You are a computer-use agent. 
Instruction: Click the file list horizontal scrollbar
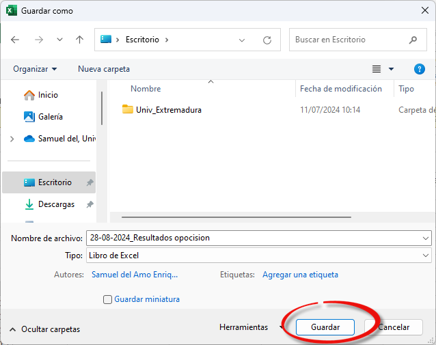[x=236, y=217]
